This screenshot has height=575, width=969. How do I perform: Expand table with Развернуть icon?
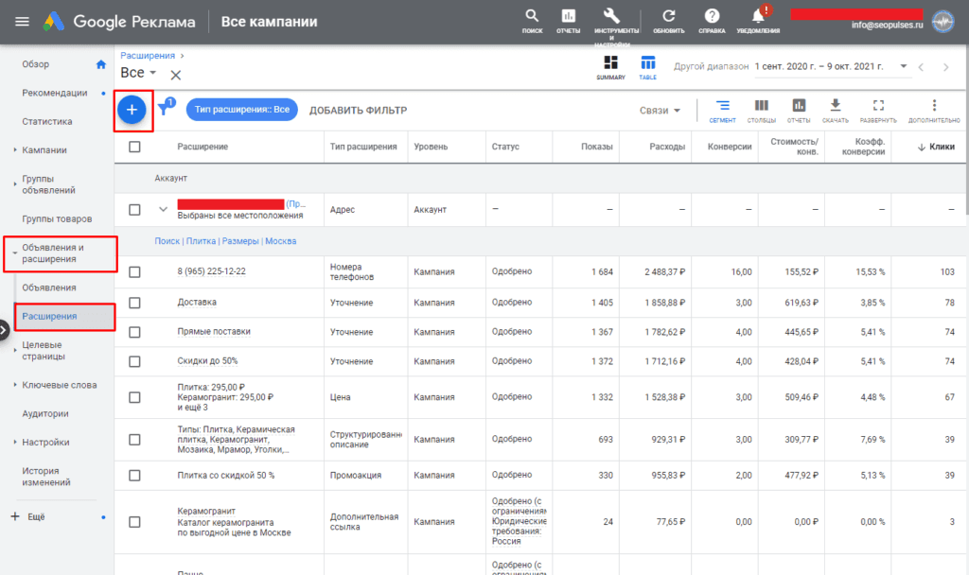coord(878,111)
